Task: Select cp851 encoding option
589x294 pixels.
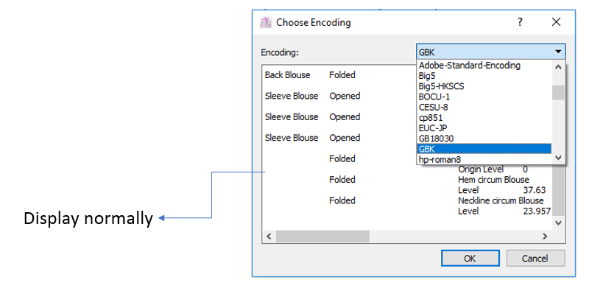Action: 431,118
